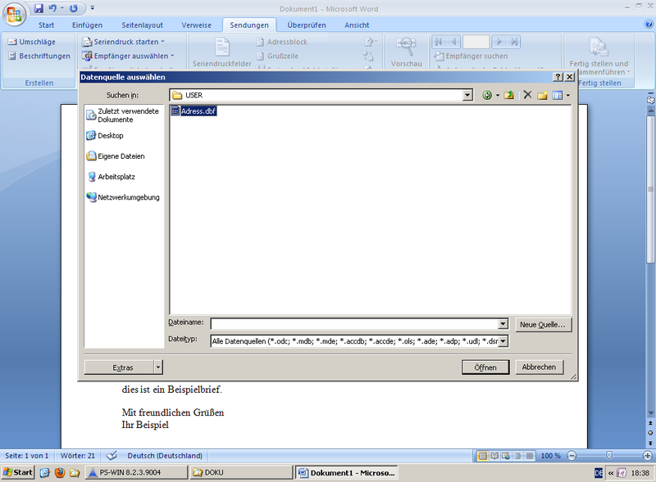Click the Office button logo
The height and width of the screenshot is (482, 656).
click(x=14, y=14)
